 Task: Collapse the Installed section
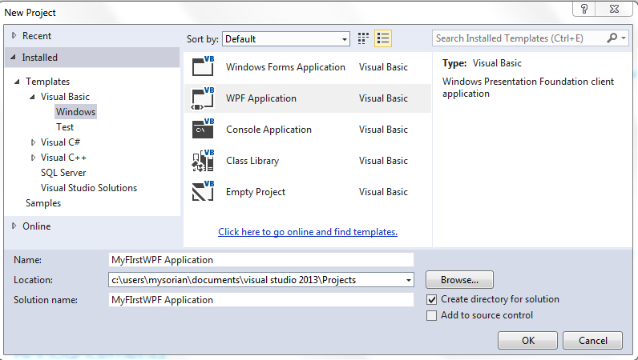(x=14, y=58)
